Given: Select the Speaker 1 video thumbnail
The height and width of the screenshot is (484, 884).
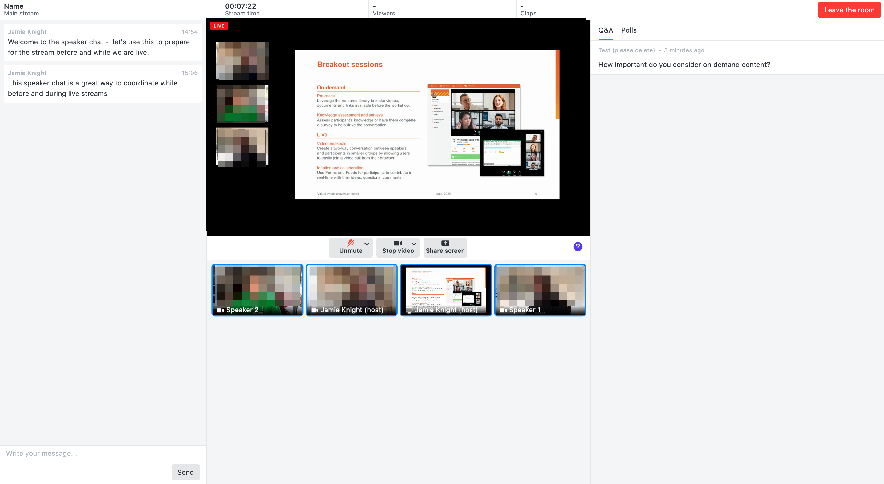Looking at the screenshot, I should pyautogui.click(x=540, y=290).
